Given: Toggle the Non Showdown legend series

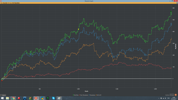Looking at the screenshot, I should 84,95.
